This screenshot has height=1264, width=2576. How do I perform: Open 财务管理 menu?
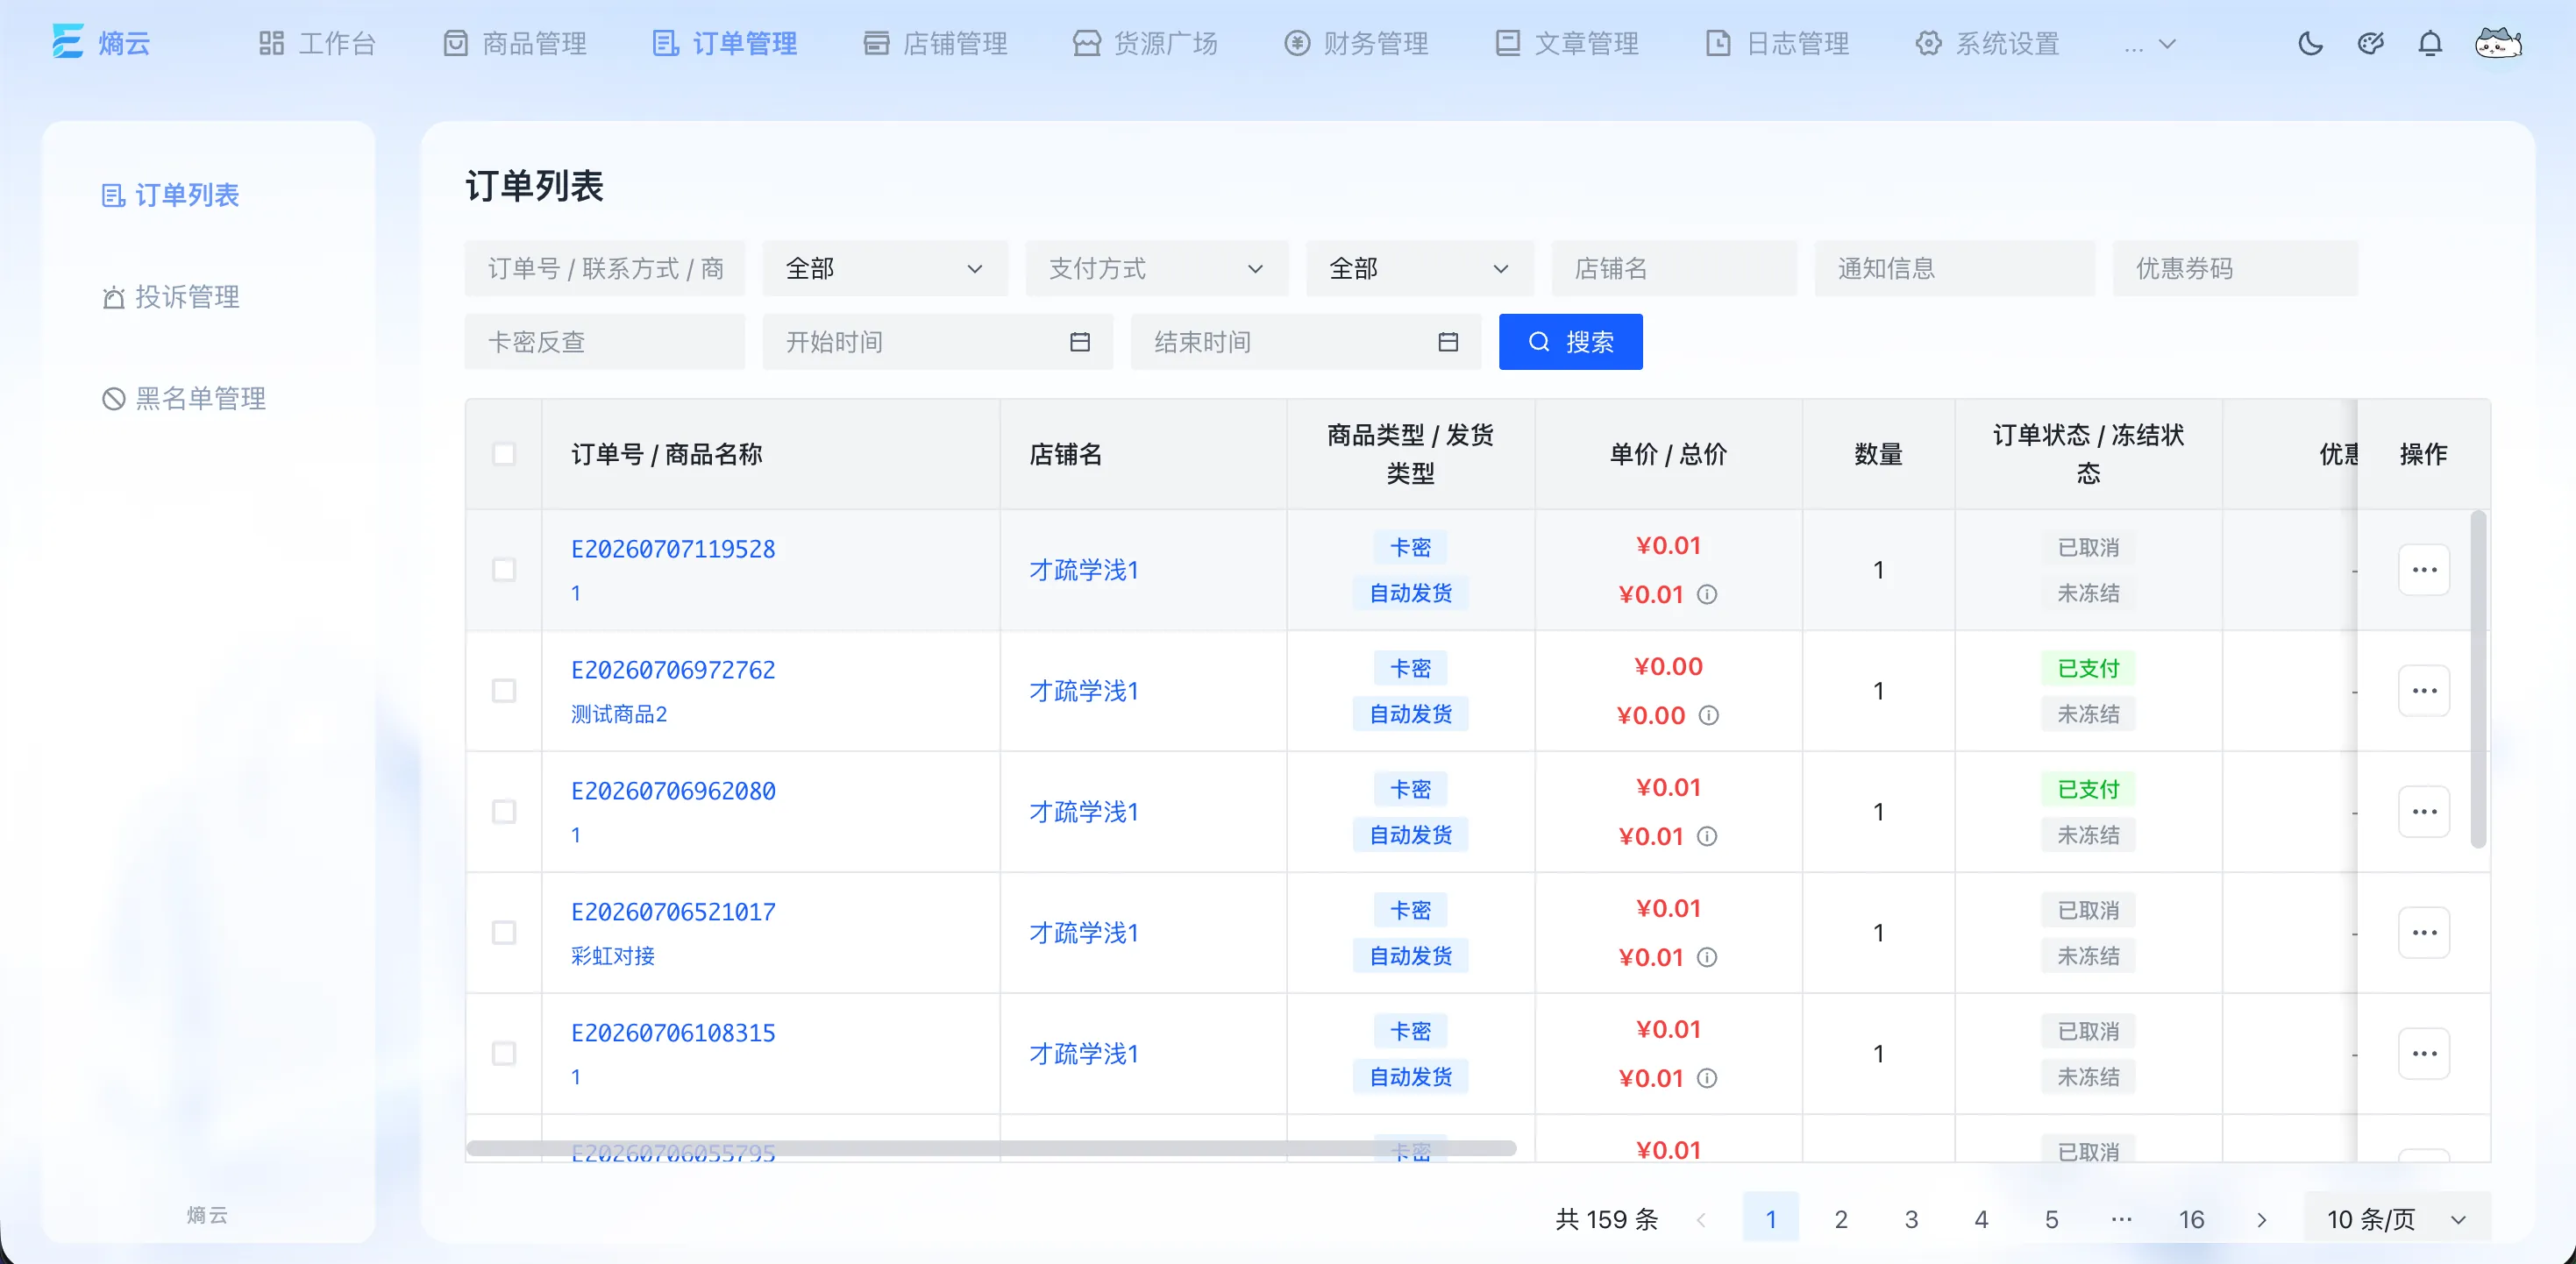coord(1356,44)
